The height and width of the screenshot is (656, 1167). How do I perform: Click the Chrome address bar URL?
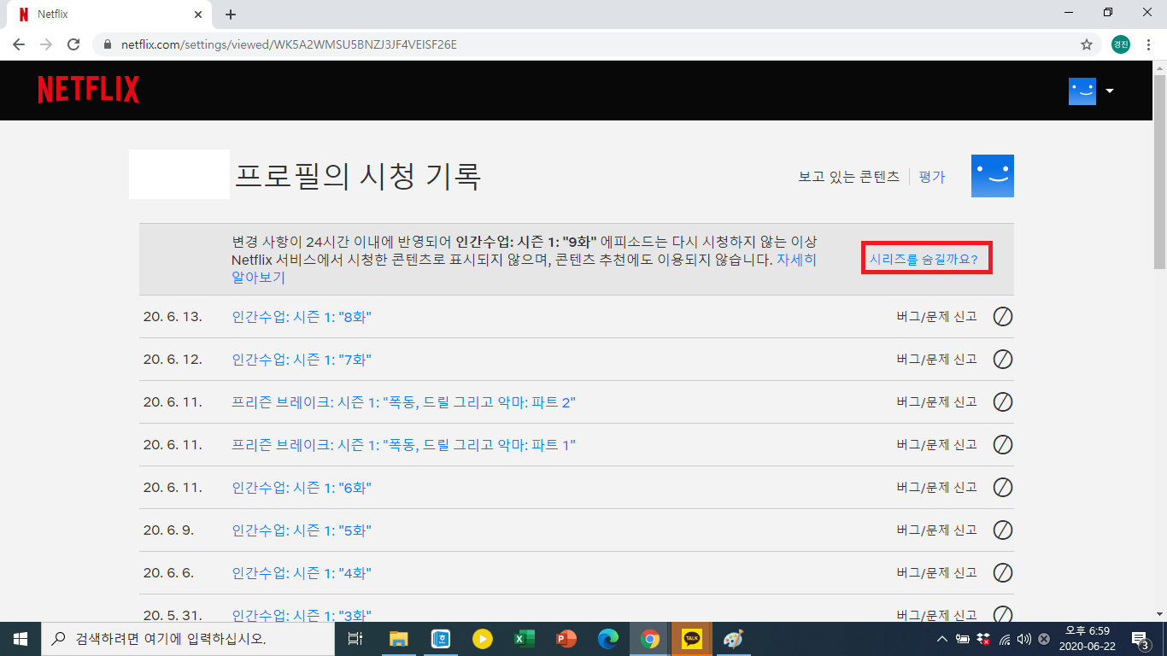pyautogui.click(x=289, y=44)
